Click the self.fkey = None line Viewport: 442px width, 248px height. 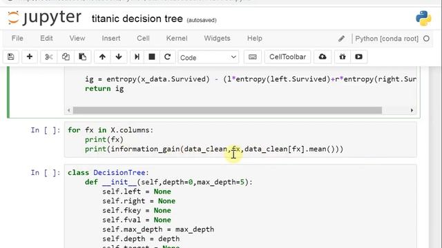[x=137, y=210]
